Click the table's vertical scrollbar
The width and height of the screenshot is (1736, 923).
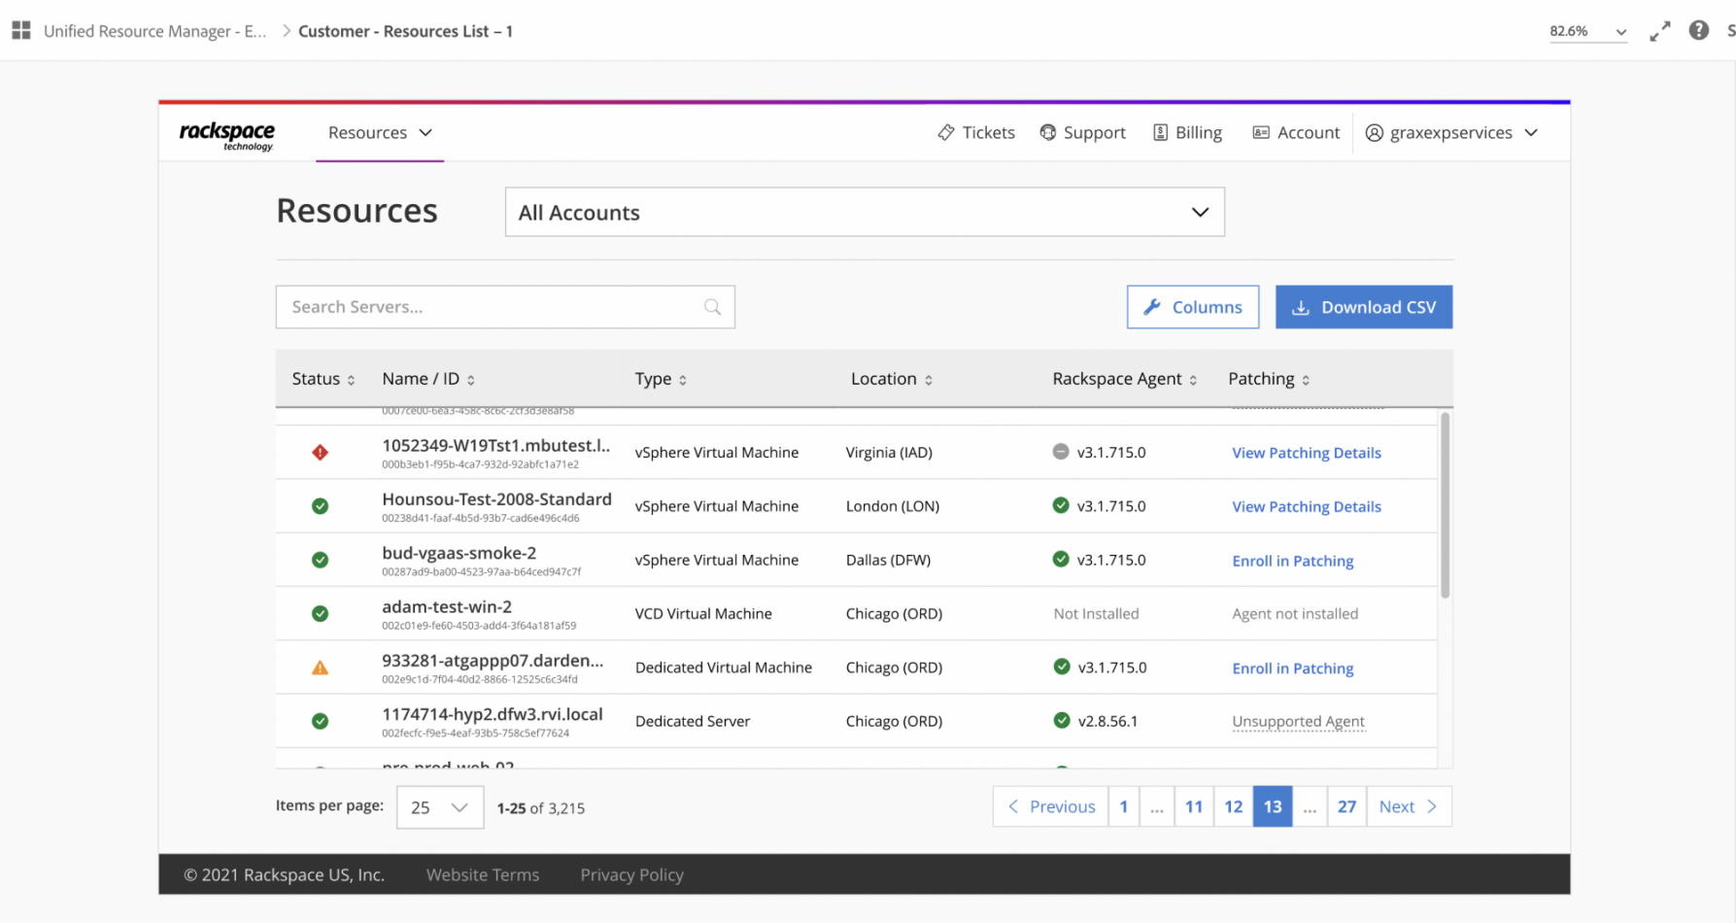(x=1445, y=505)
